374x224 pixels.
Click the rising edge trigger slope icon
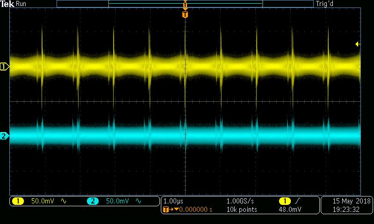coord(296,201)
